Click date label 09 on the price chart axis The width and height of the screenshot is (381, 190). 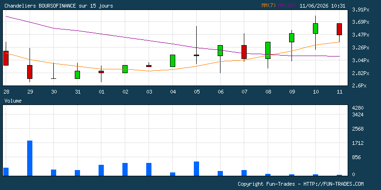[292, 92]
